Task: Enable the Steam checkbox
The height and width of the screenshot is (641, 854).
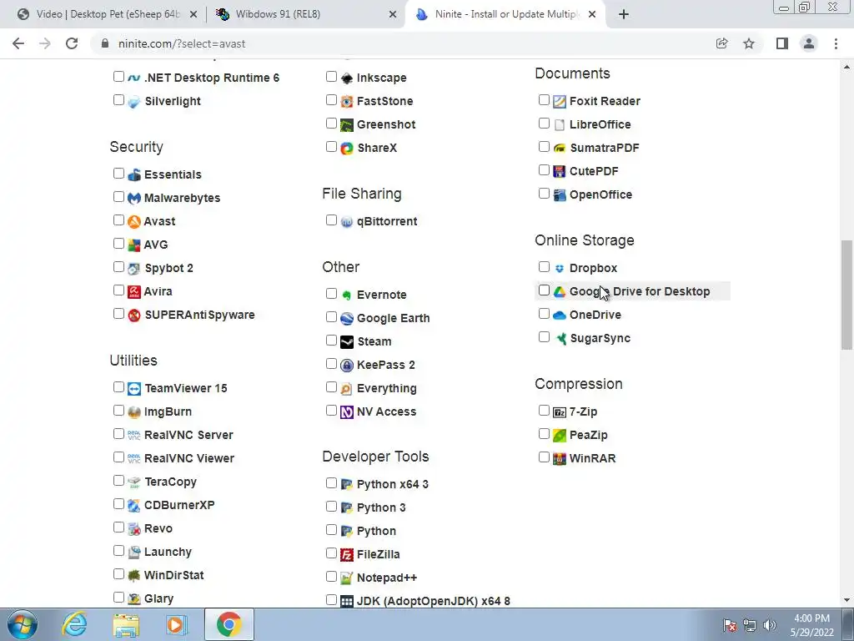Action: click(331, 341)
